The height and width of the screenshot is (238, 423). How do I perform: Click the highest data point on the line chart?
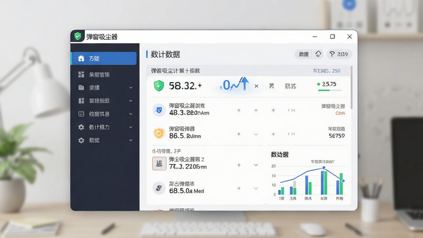click(x=324, y=168)
